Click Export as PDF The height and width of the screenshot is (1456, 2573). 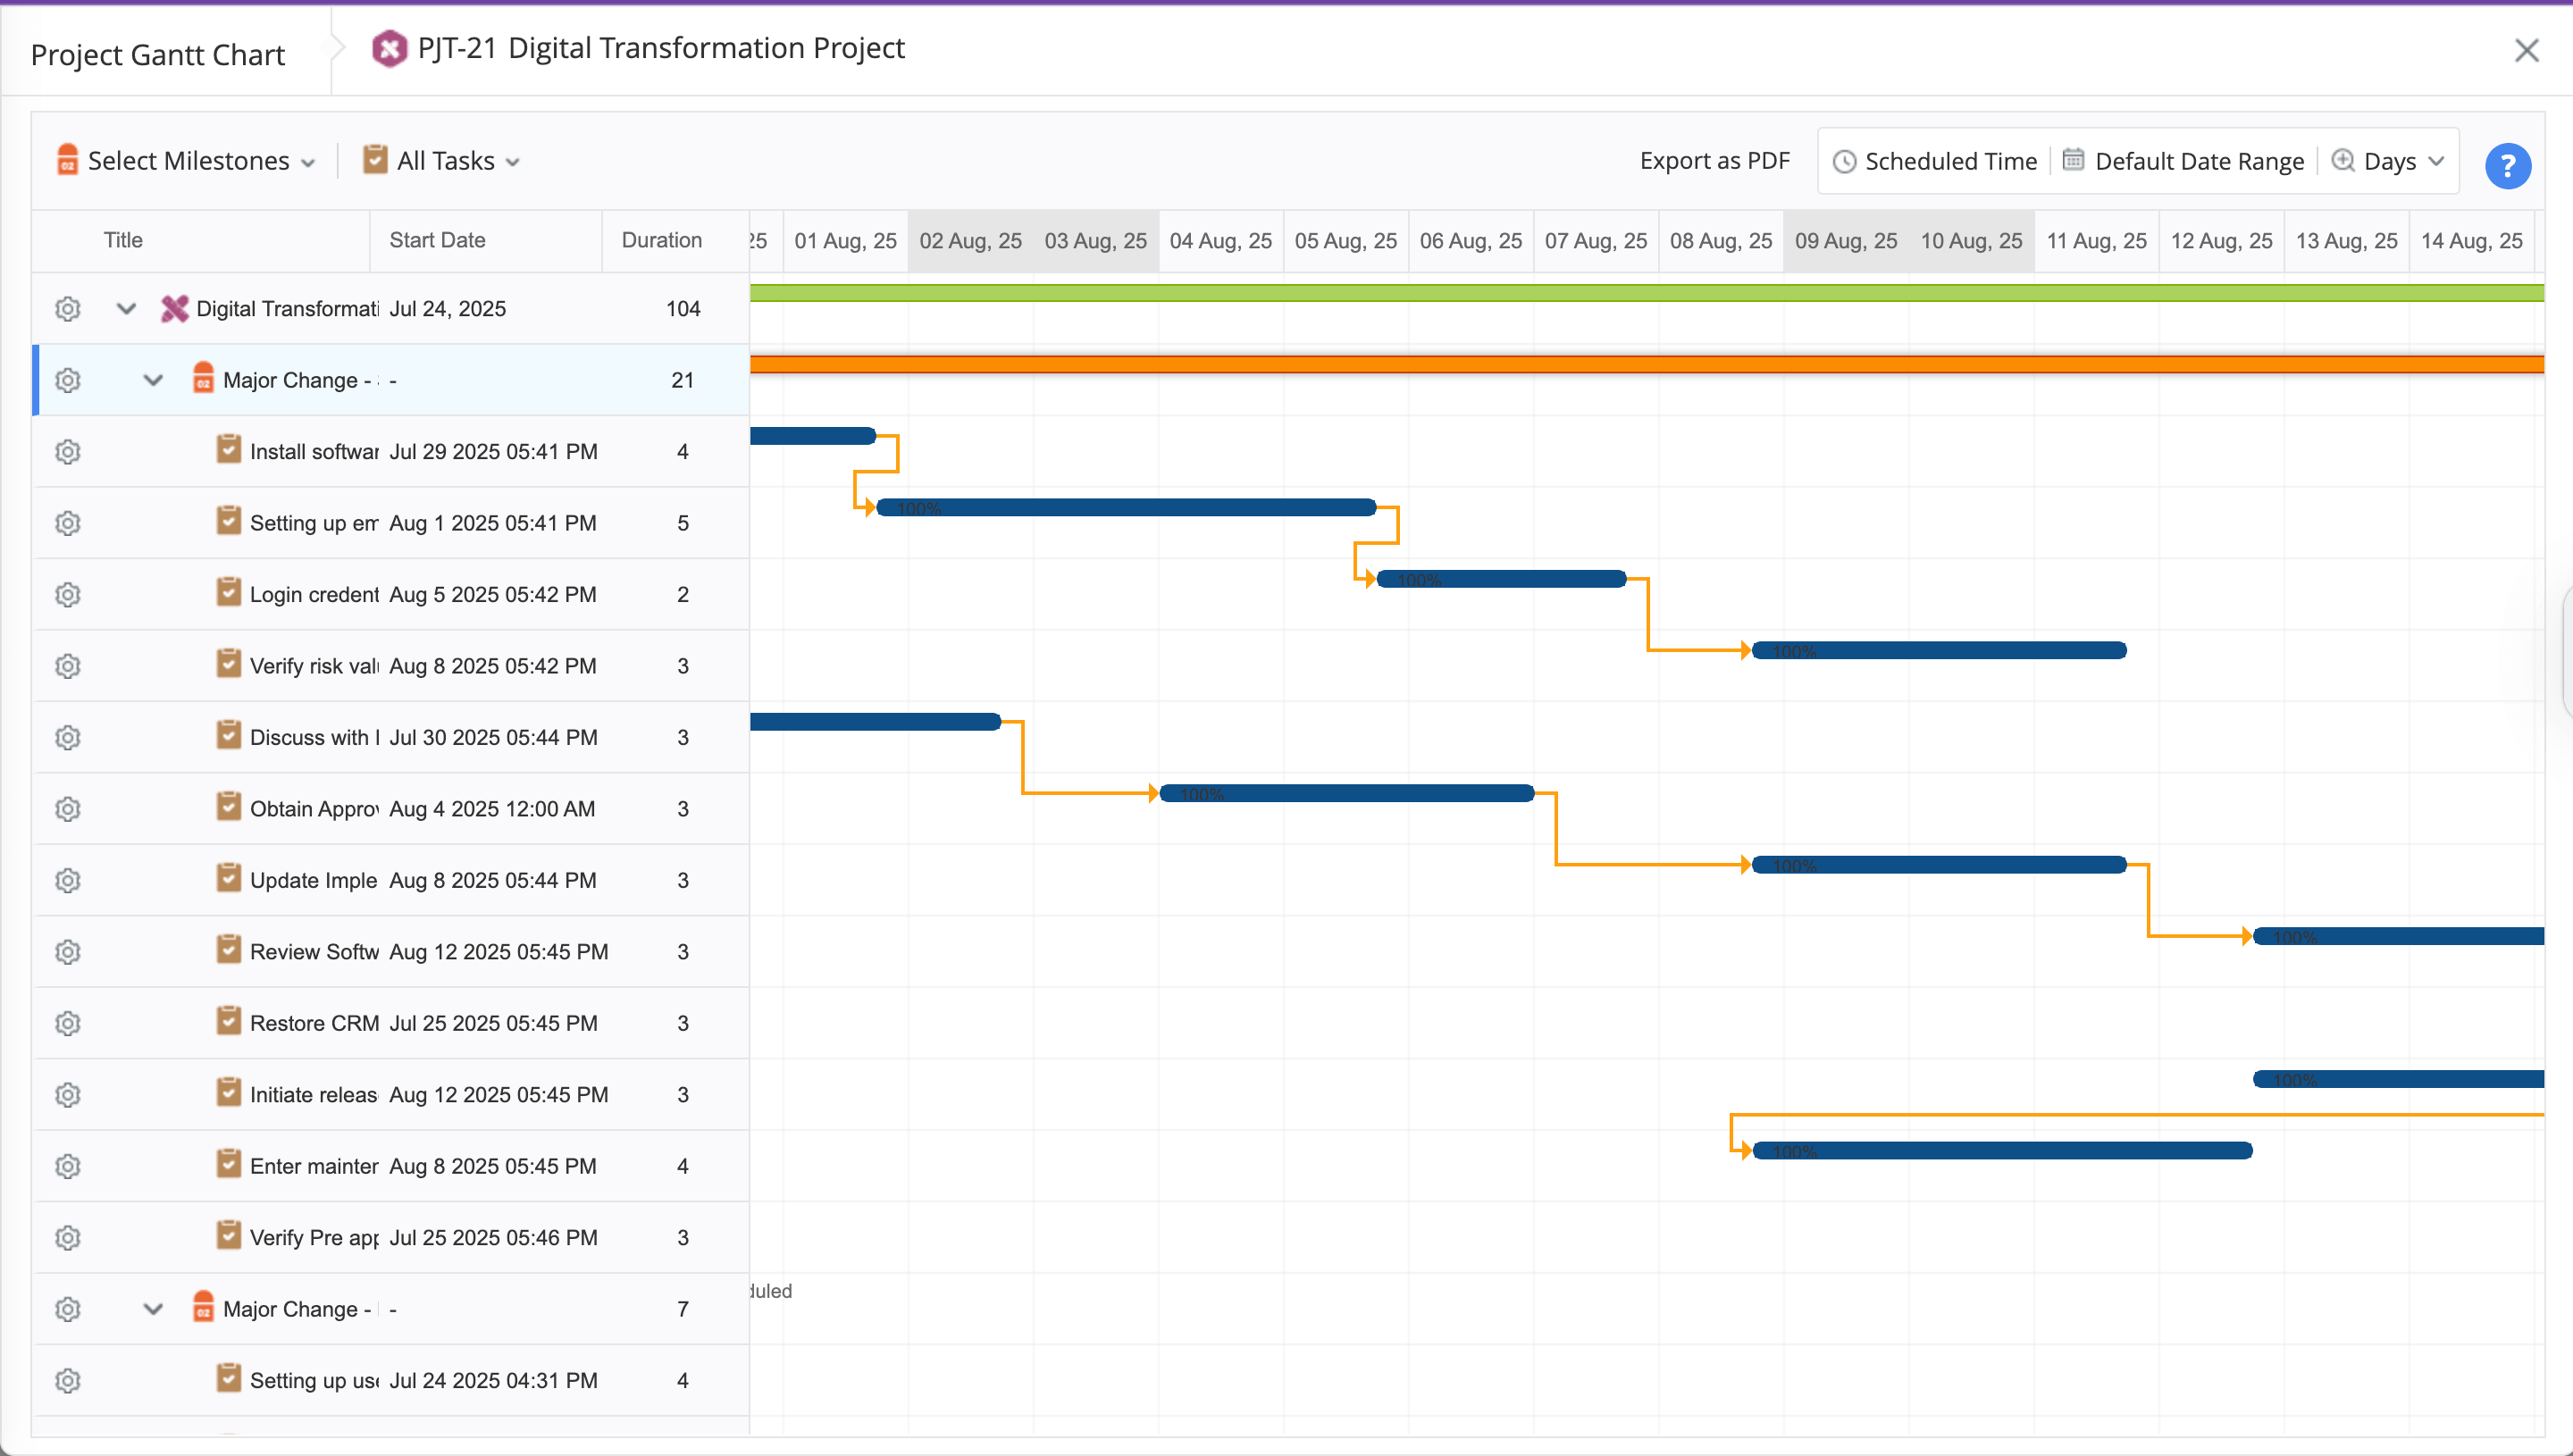click(1714, 161)
